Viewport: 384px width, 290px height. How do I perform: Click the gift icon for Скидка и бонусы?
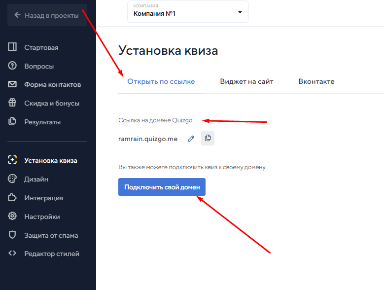point(13,103)
